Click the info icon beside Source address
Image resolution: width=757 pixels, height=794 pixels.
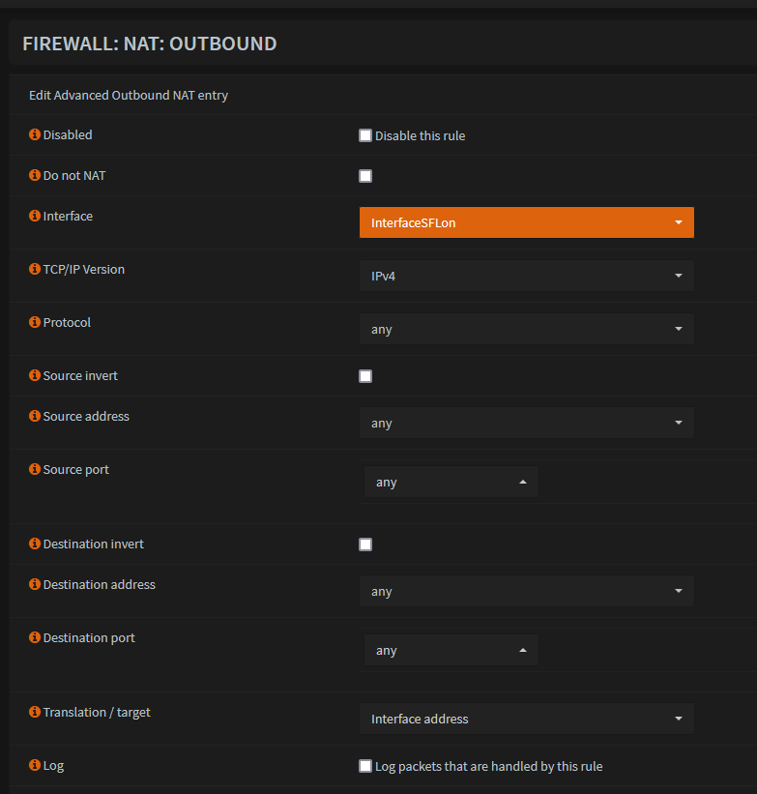[x=35, y=416]
